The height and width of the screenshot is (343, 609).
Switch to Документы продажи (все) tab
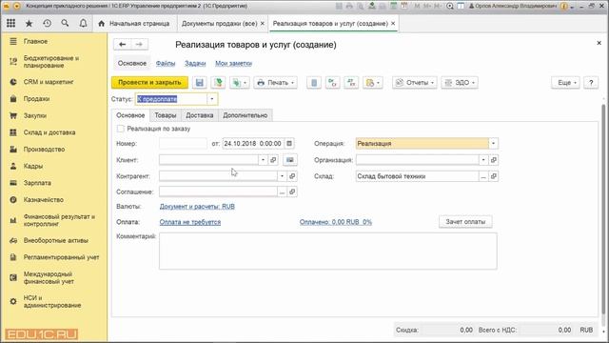pyautogui.click(x=219, y=23)
